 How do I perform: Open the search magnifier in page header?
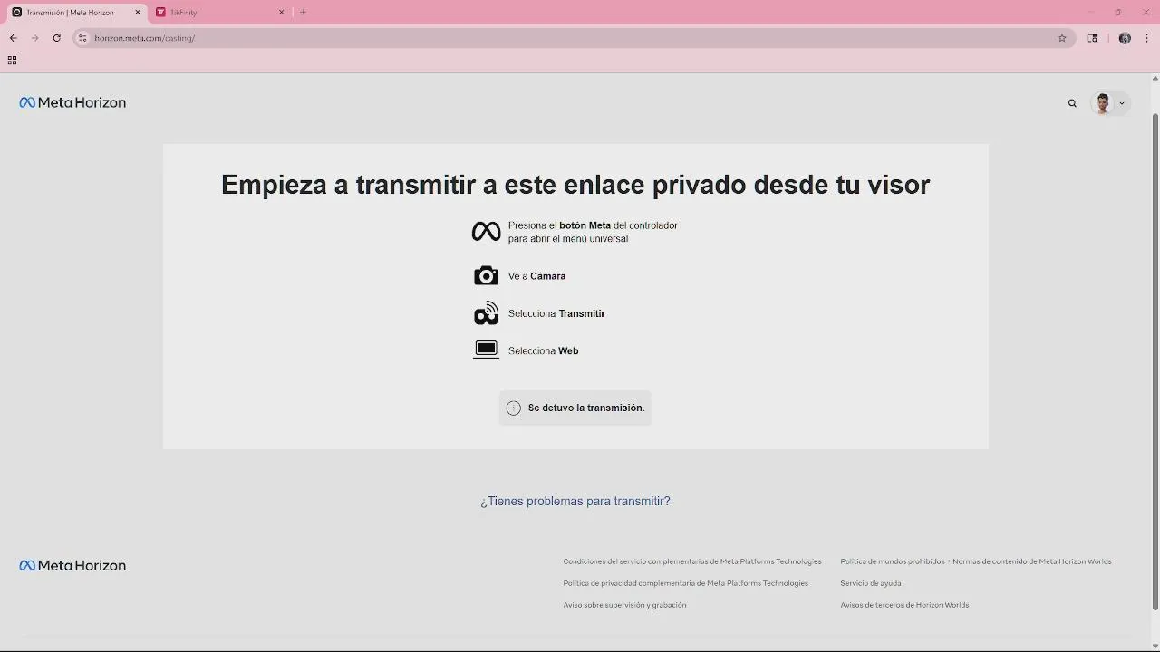pos(1072,103)
